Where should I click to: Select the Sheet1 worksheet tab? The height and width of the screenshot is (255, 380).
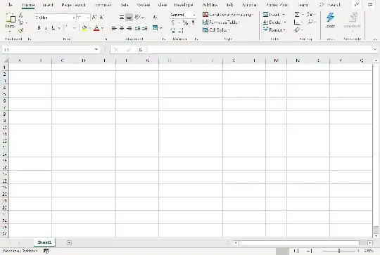44,242
